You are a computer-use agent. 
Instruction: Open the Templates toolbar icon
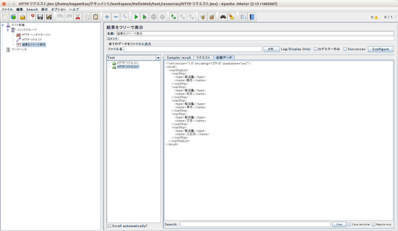[x=14, y=17]
